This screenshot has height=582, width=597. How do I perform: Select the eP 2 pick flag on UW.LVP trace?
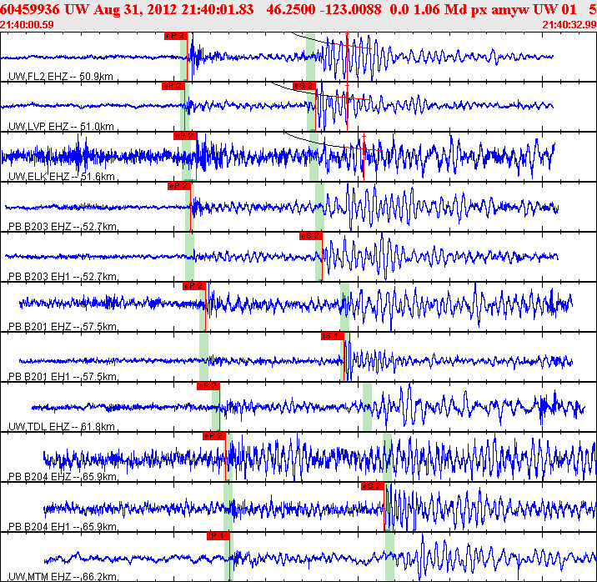tap(173, 86)
